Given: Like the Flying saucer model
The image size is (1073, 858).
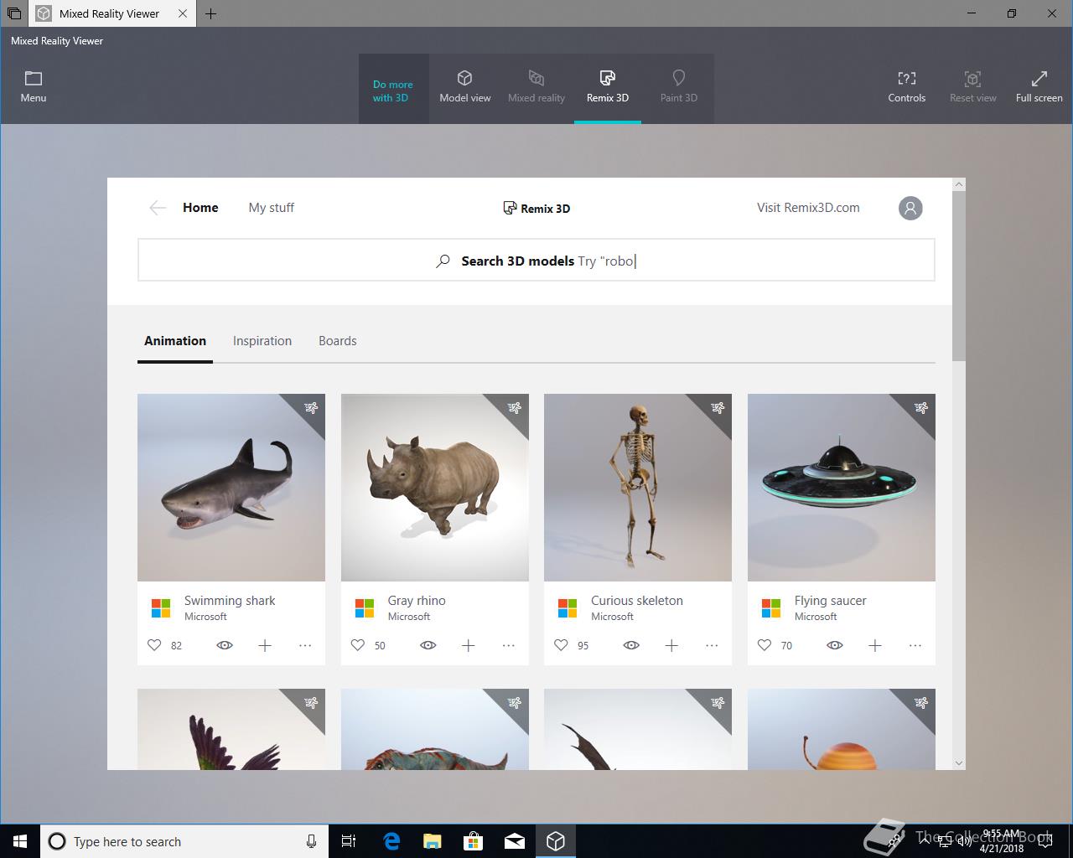Looking at the screenshot, I should click(x=765, y=645).
